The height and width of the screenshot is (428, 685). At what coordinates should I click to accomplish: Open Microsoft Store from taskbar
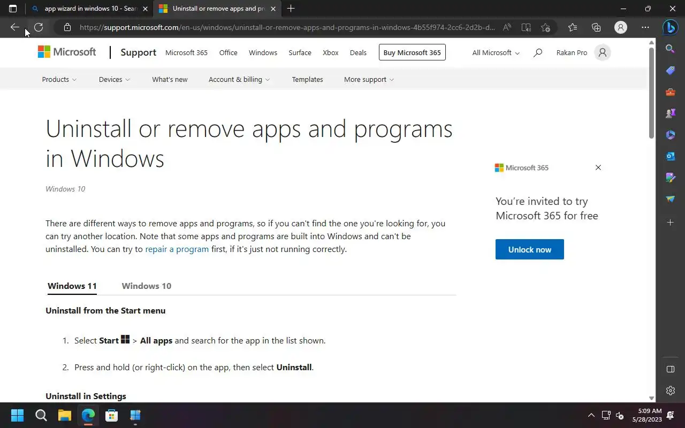tap(111, 415)
